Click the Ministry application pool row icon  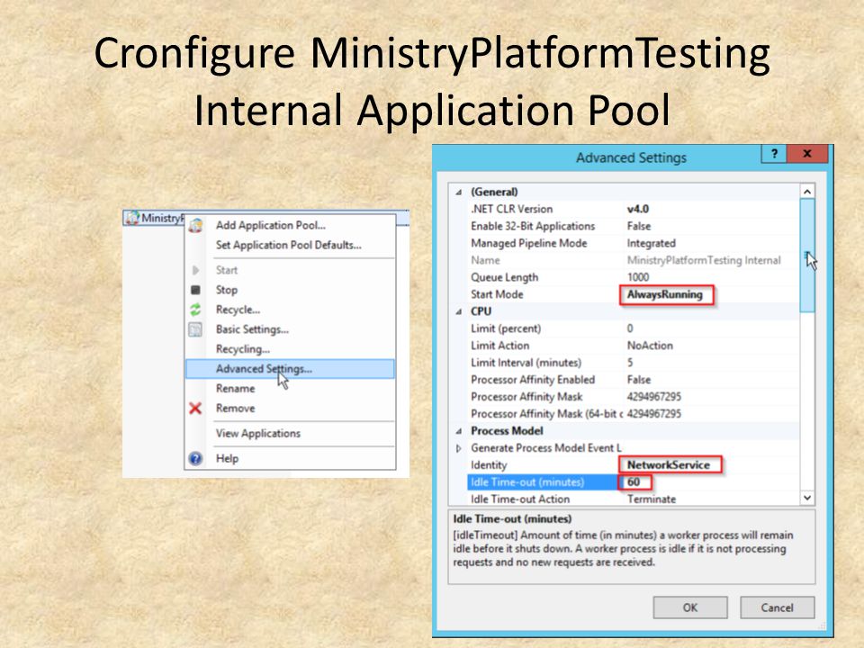132,218
